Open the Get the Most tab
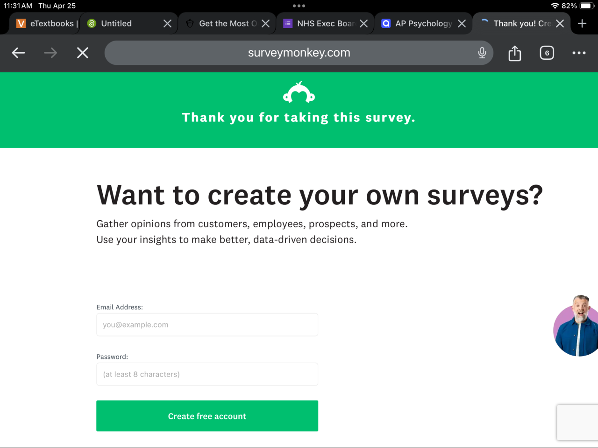 (x=222, y=23)
